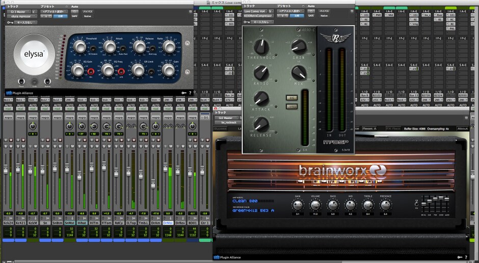Image resolution: width=479 pixels, height=263 pixels.
Task: Open the help question mark in elysia plugin
Action: coord(190,93)
